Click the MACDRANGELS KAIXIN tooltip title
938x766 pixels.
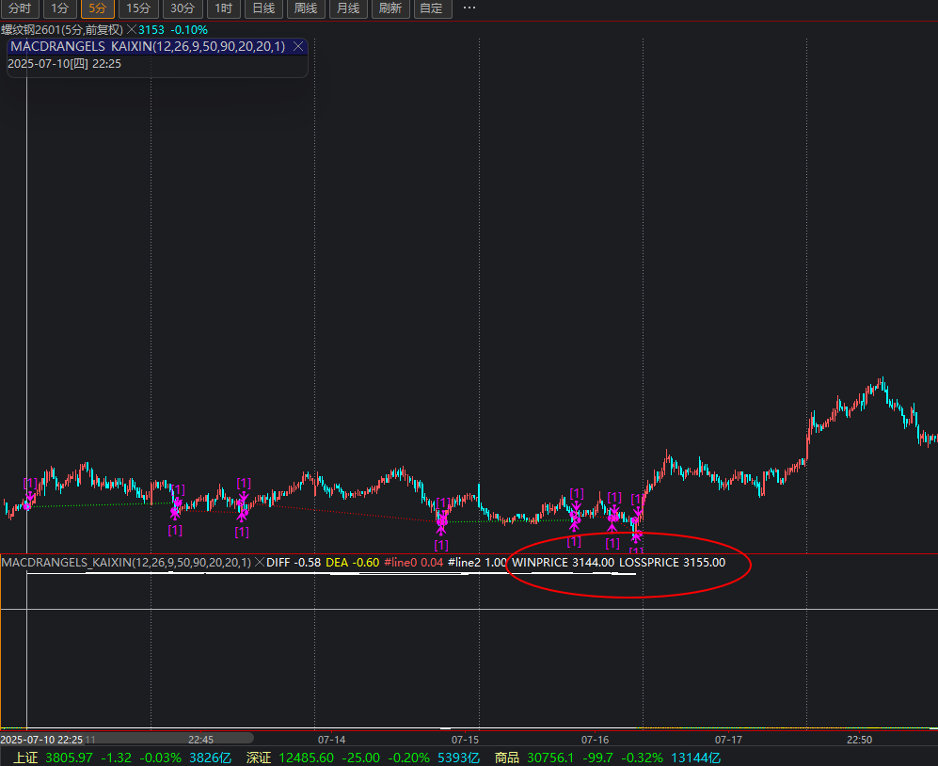[x=148, y=46]
